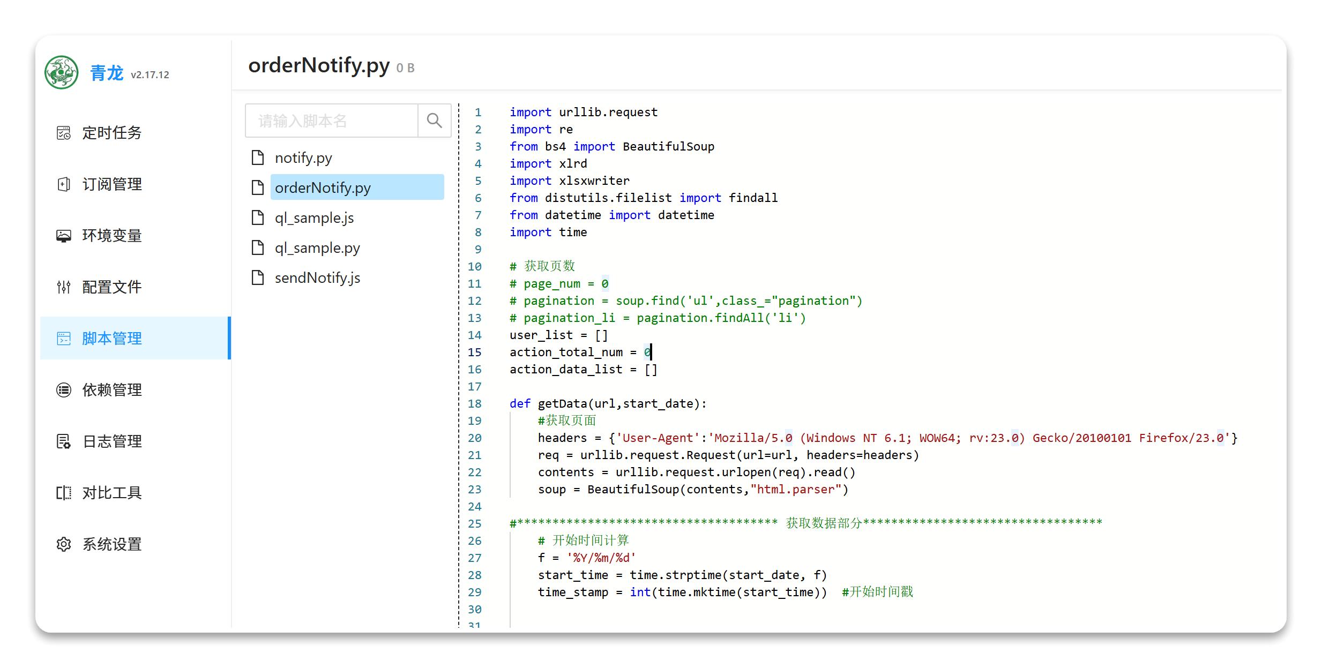Click file icon beside ql_sample.js
The width and height of the screenshot is (1322, 668).
click(x=258, y=217)
